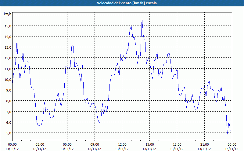
Task: Click the '00:00' time label above 14/11/12
Action: point(232,145)
